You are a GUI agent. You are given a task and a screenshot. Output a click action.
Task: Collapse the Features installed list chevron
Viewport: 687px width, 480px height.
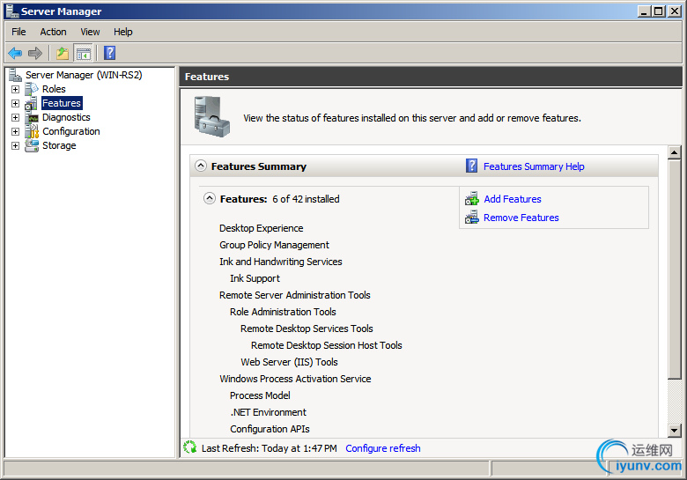[210, 199]
